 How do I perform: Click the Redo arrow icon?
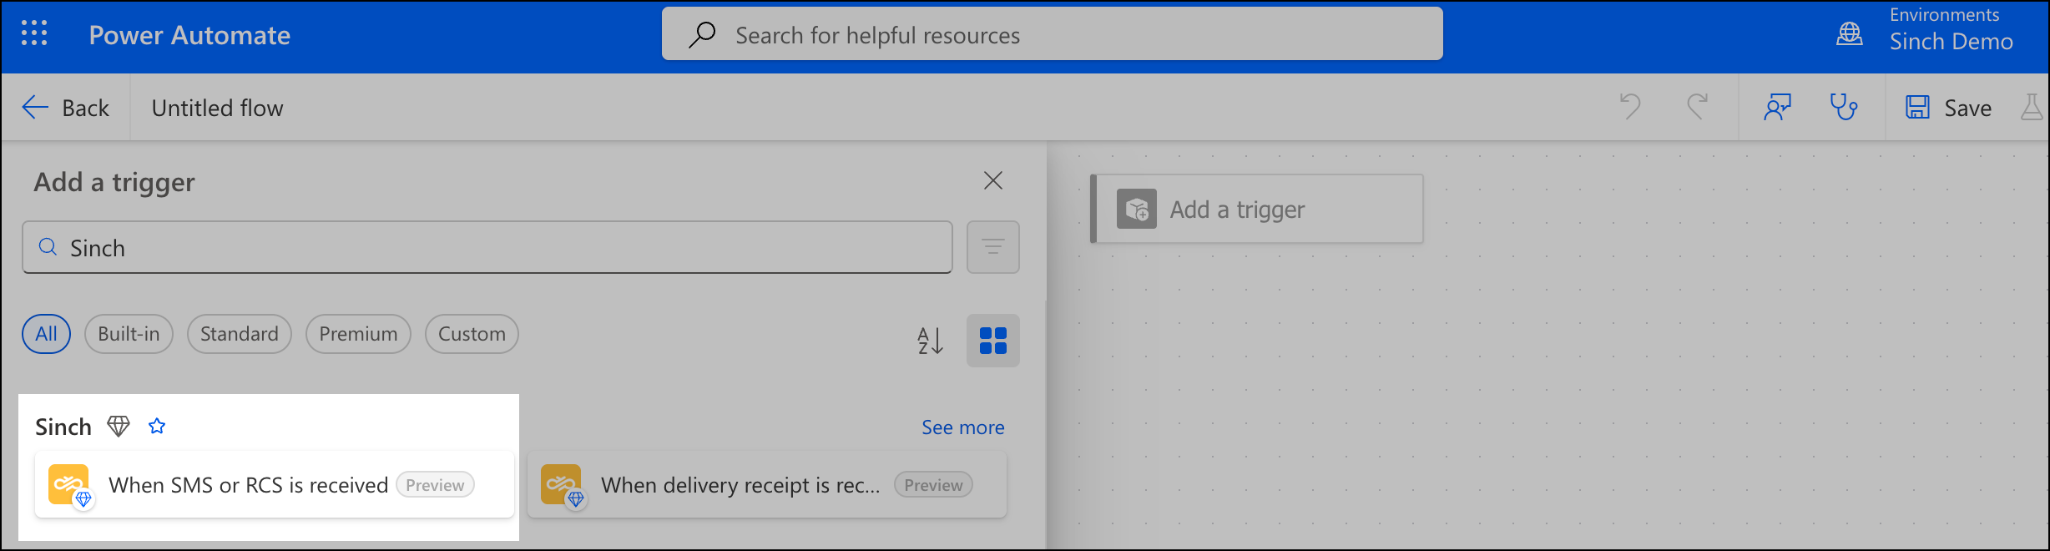pyautogui.click(x=1697, y=107)
